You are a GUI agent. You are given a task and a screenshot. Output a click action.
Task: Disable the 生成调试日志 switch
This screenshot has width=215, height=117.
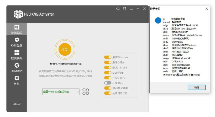(108, 93)
